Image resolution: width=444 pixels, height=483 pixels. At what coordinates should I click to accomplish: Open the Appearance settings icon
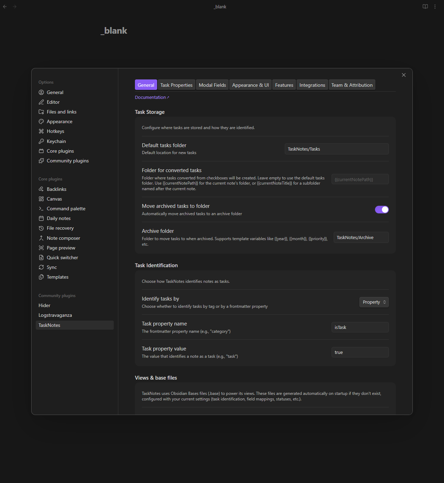(41, 121)
